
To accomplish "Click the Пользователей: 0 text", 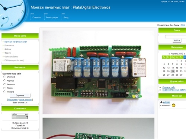I will pyautogui.click(x=20, y=128).
